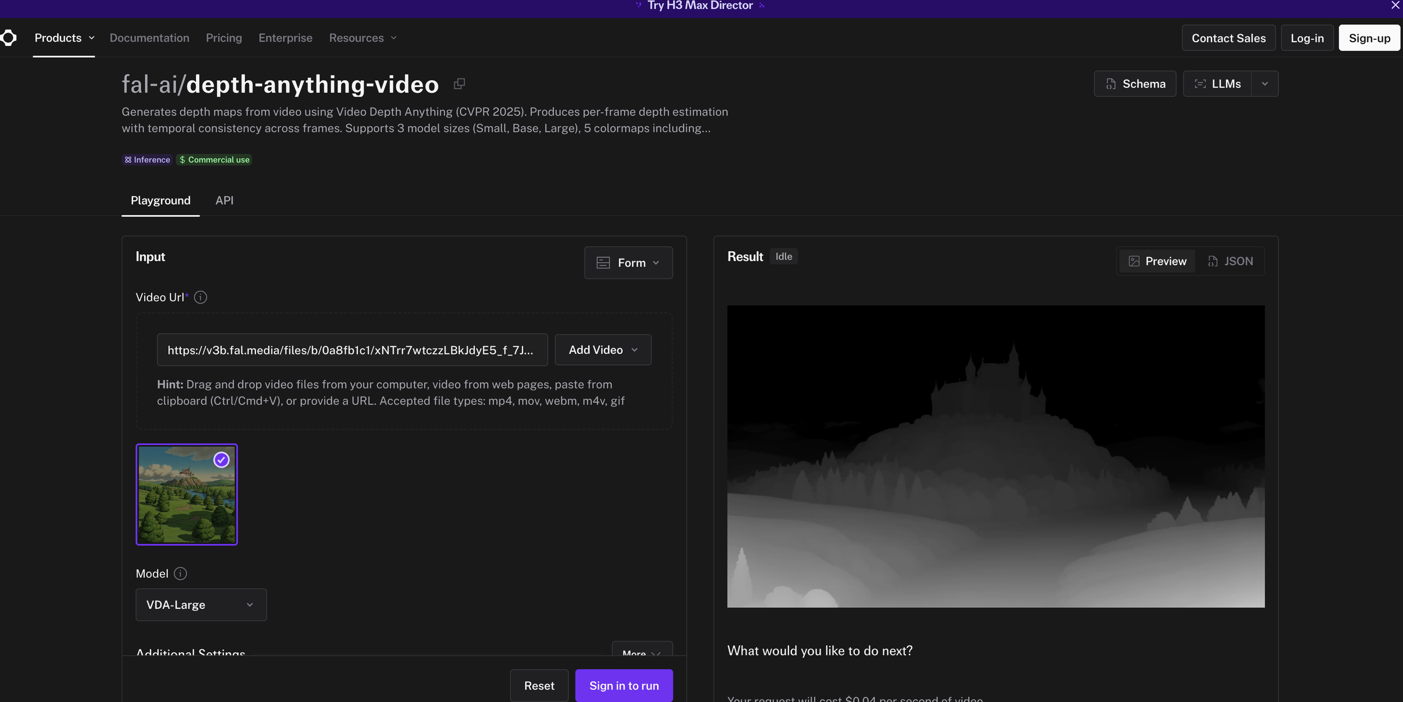
Task: Go to the Pricing page
Action: click(x=224, y=38)
